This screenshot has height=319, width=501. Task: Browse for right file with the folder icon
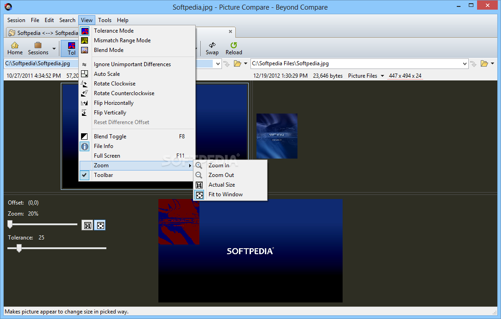484,64
